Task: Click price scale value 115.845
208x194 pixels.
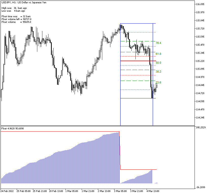Action: click(200, 21)
